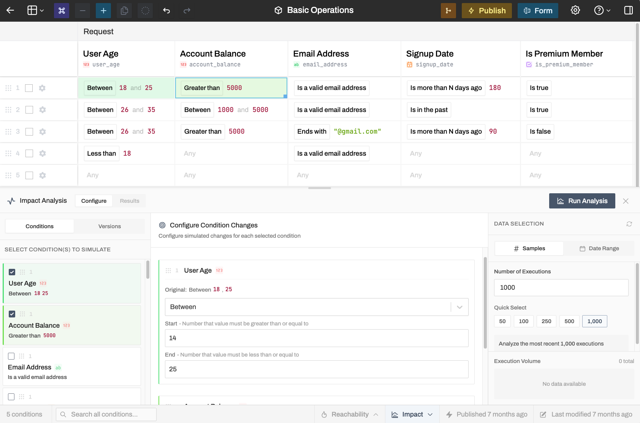Click the refresh icon in Data Selection
This screenshot has height=423, width=640.
[x=629, y=224]
